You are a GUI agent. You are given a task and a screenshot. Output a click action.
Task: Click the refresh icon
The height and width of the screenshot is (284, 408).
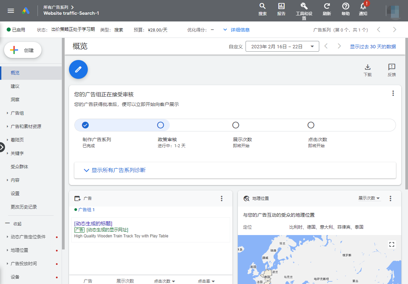[x=327, y=6]
